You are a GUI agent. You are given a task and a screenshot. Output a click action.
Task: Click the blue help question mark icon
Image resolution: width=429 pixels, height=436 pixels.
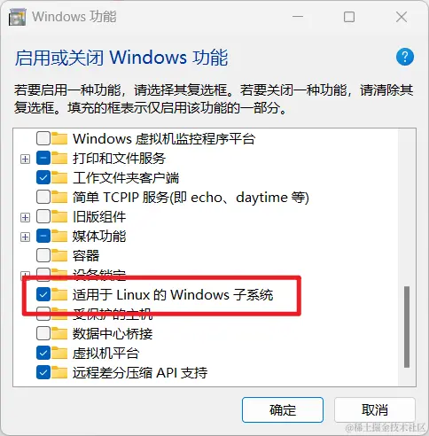[x=404, y=57]
